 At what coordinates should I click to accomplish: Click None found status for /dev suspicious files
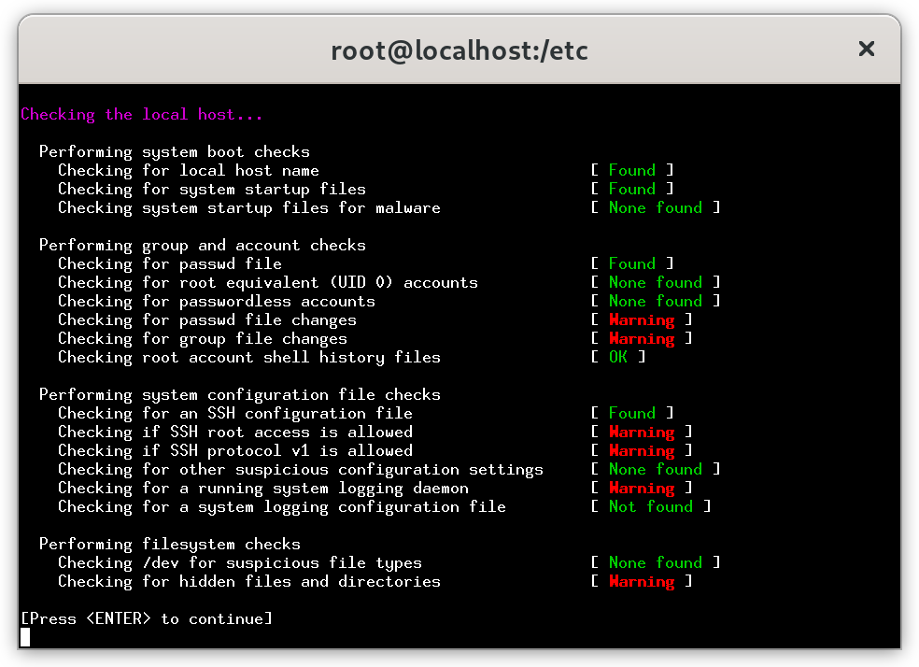[656, 562]
